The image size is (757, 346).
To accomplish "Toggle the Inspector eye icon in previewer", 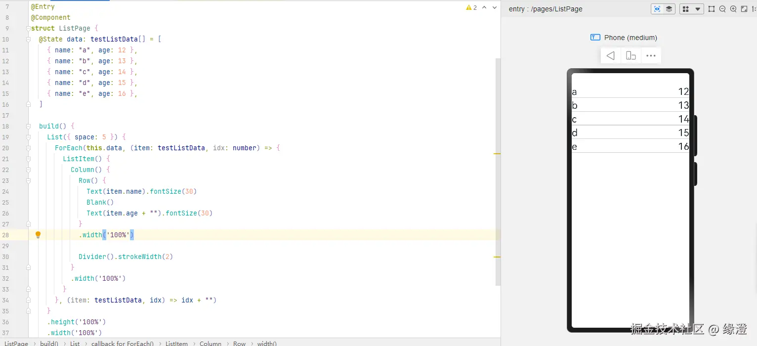I will (657, 9).
